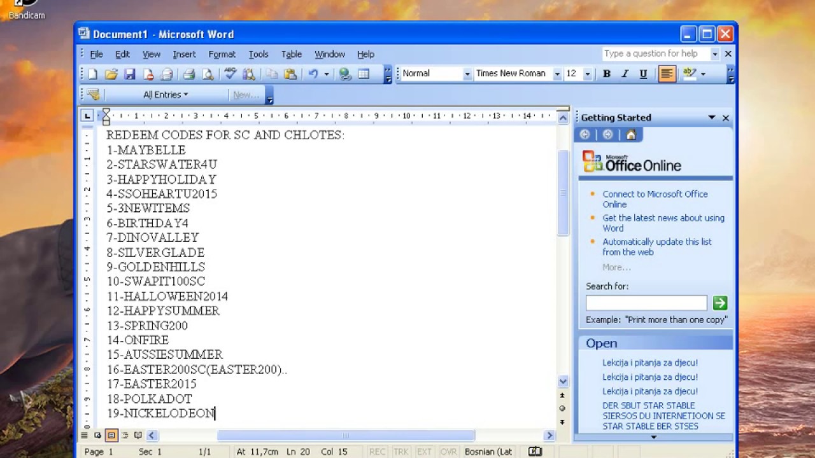This screenshot has height=458, width=815.
Task: Switch to Reading Layout view button
Action: 138,436
